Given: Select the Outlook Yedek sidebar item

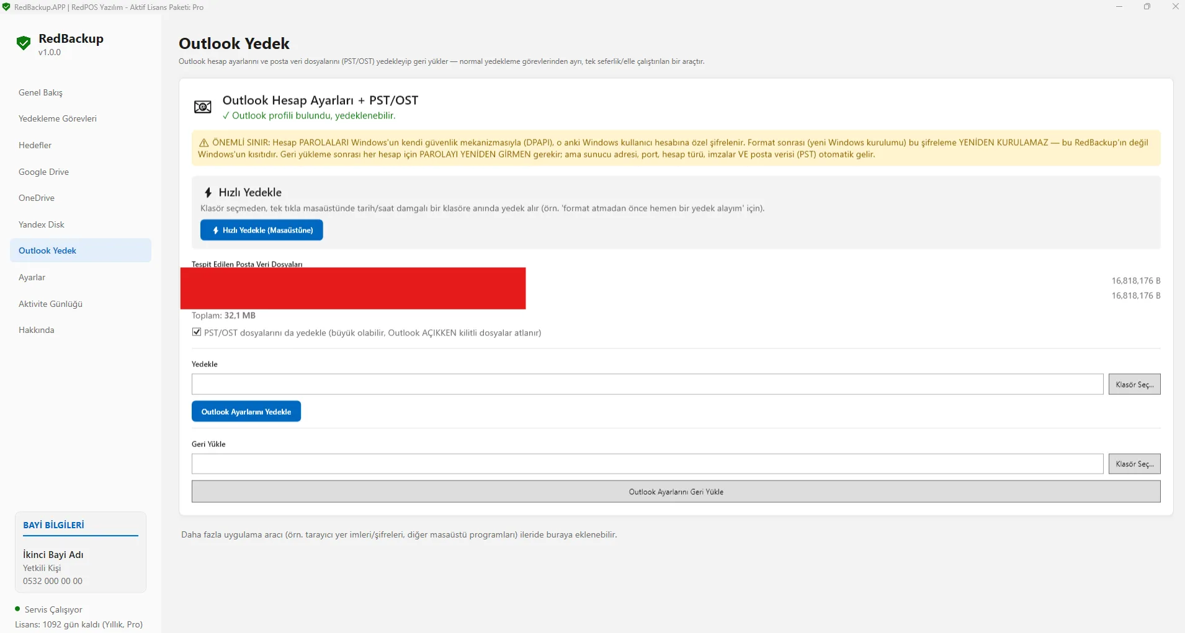Looking at the screenshot, I should click(x=81, y=250).
